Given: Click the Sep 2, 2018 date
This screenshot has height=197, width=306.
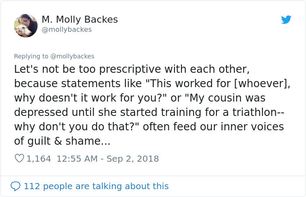Looking at the screenshot, I should coord(133,159).
